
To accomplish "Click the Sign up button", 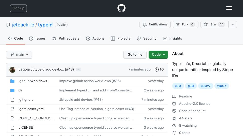I will pyautogui.click(x=18, y=8).
